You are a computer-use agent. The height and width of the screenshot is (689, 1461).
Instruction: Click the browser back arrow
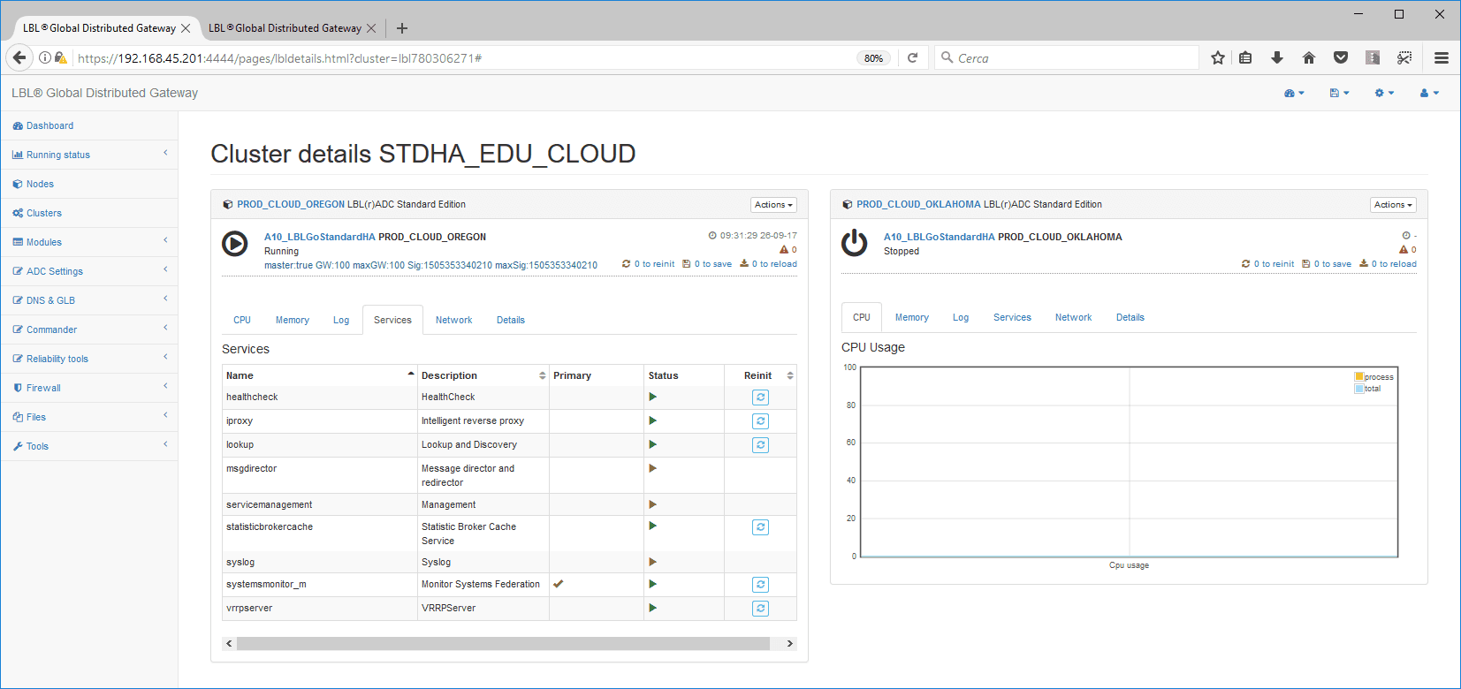pyautogui.click(x=19, y=57)
